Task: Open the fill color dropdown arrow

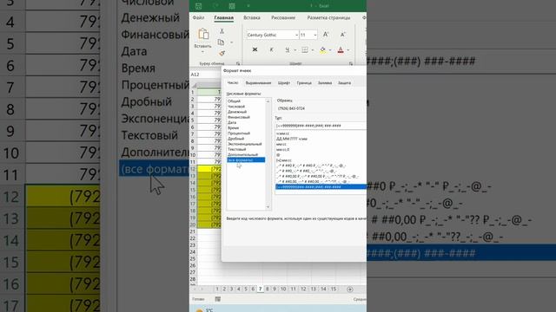Action: [330, 50]
